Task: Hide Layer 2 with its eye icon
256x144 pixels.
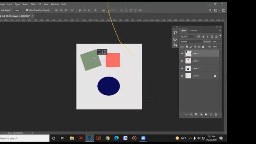Action: (x=182, y=61)
